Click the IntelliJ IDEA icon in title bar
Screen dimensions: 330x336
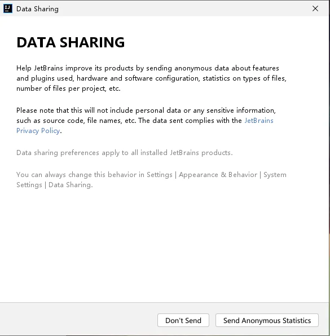click(x=8, y=8)
